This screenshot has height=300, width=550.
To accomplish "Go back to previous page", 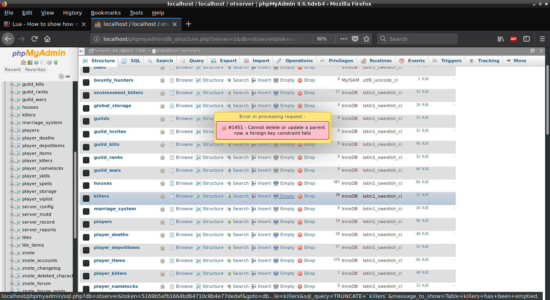I will pyautogui.click(x=8, y=39).
